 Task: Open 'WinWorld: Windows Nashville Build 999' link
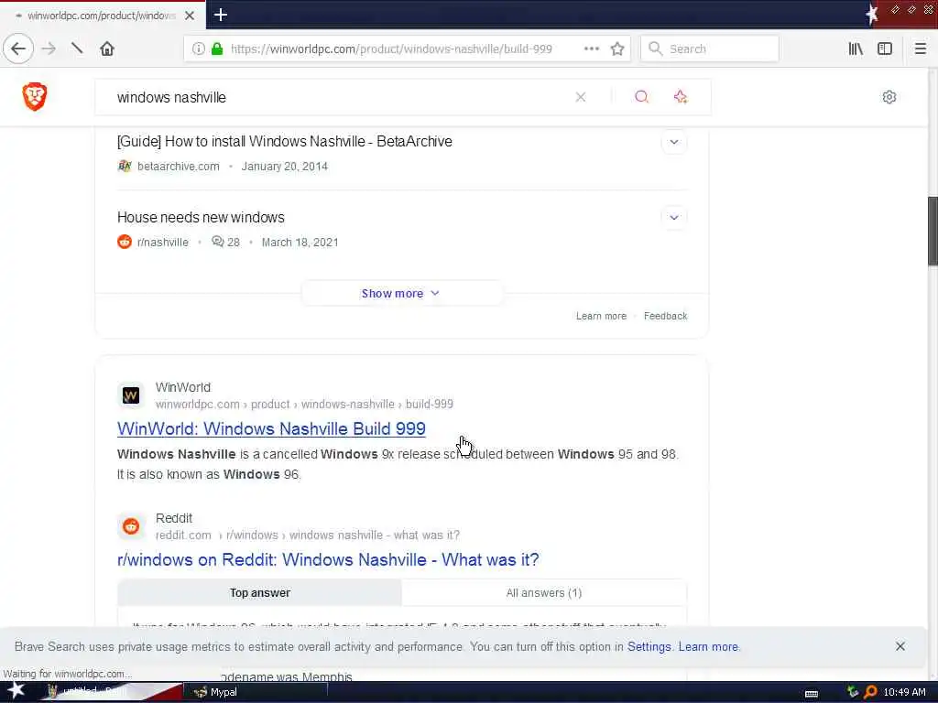click(x=271, y=428)
